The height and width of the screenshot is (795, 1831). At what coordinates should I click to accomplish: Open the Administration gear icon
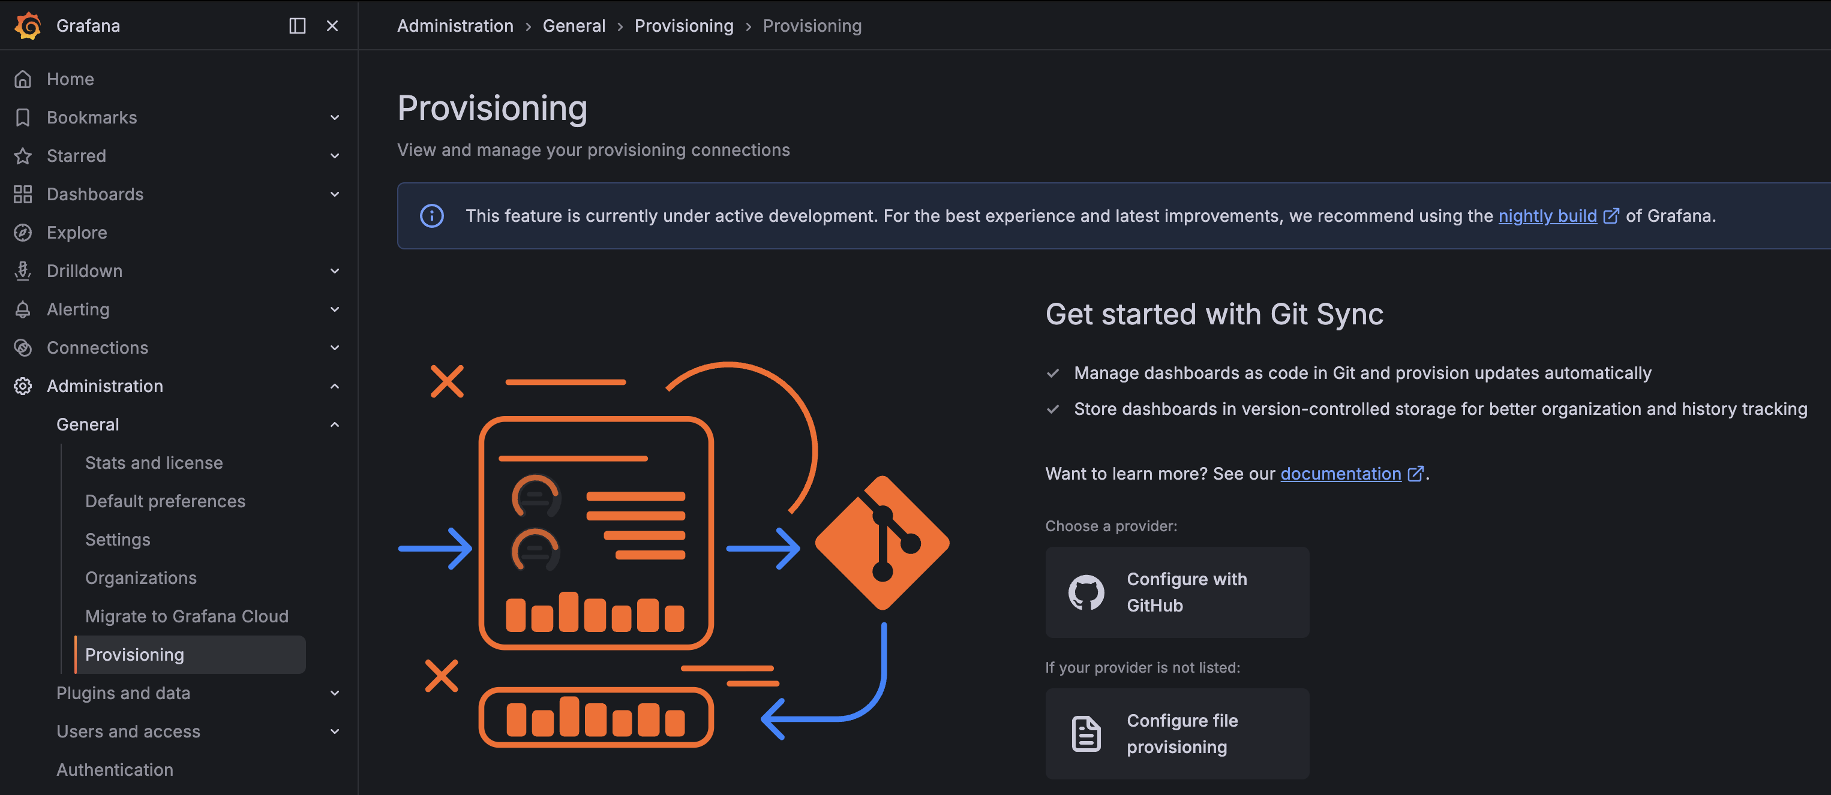click(23, 386)
